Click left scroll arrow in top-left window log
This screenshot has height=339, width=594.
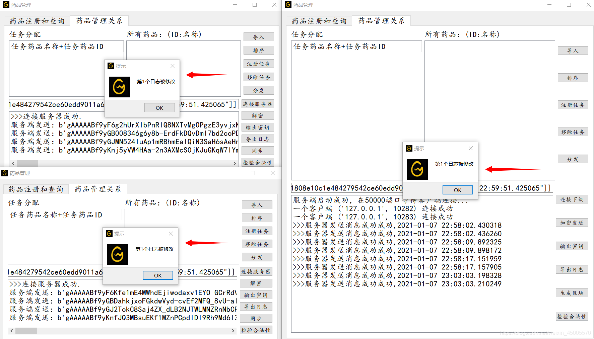tap(13, 163)
